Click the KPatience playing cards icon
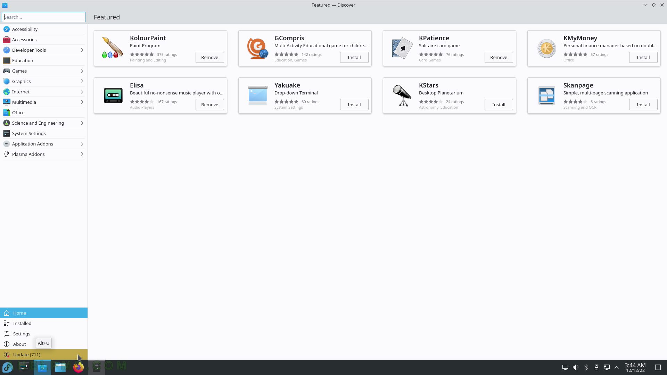667x375 pixels. 402,48
